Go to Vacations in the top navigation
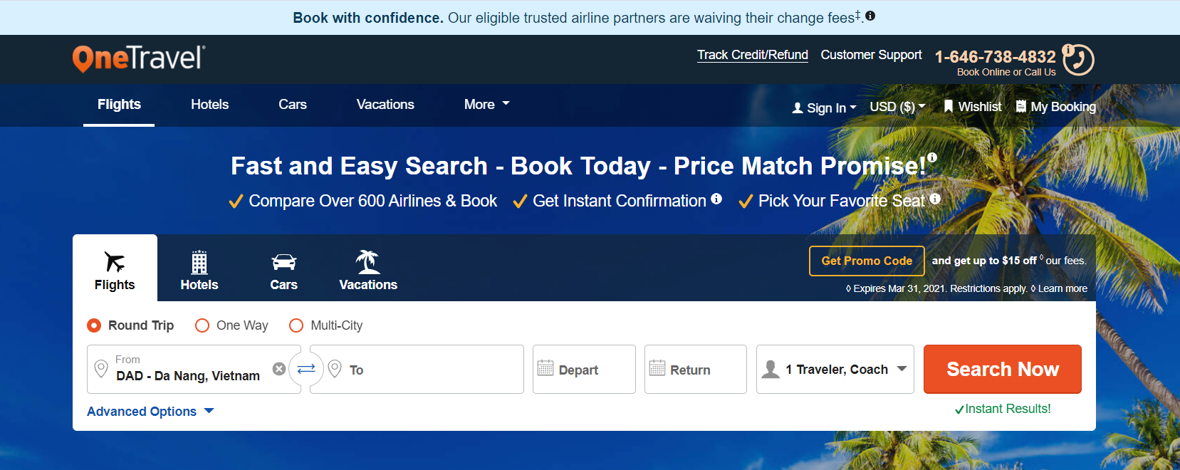Viewport: 1180px width, 470px height. [385, 105]
